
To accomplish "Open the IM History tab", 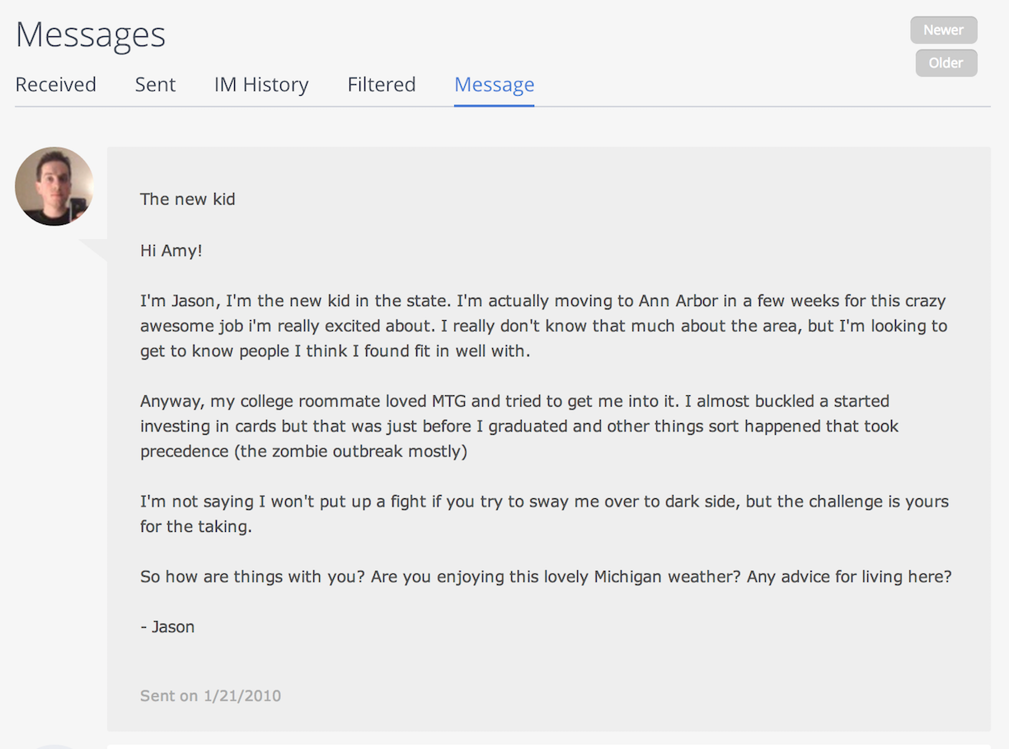I will coord(261,85).
